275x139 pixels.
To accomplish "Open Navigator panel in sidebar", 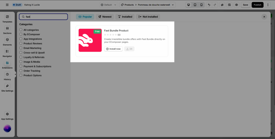I will pos(7,53).
